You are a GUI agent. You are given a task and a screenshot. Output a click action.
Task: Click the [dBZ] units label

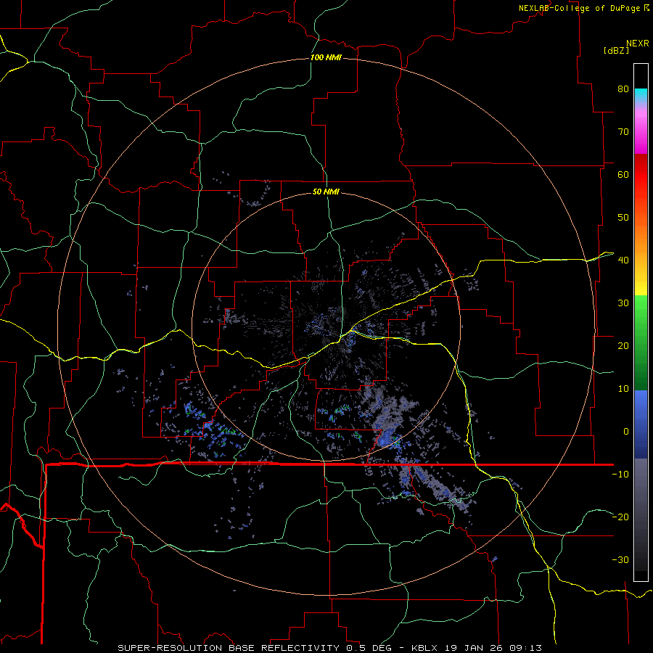click(x=616, y=51)
